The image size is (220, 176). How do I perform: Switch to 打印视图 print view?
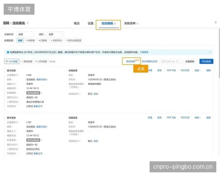coord(41,62)
